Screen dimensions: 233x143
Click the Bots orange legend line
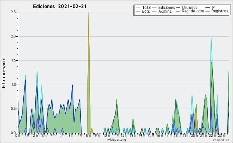(138, 11)
